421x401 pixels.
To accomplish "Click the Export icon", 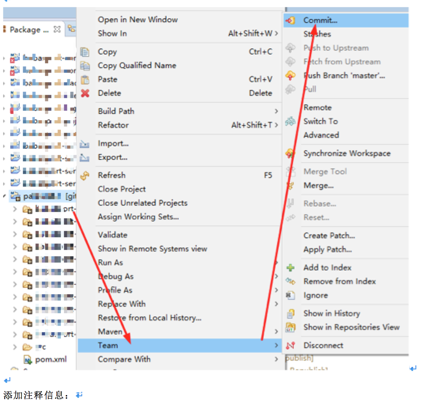I will (x=85, y=157).
